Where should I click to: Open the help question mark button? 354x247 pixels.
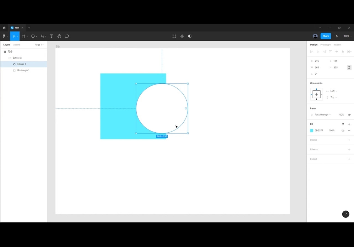tap(346, 214)
